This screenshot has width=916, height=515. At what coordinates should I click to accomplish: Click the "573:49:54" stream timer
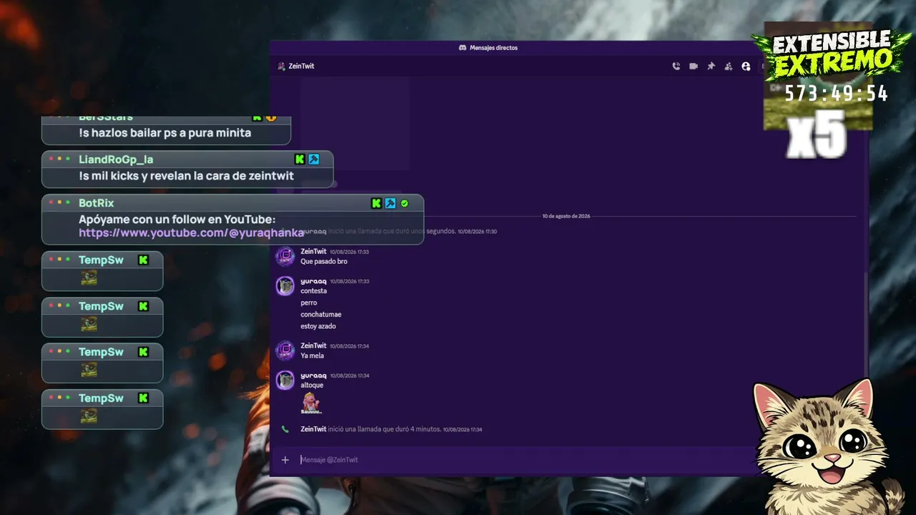pyautogui.click(x=837, y=94)
